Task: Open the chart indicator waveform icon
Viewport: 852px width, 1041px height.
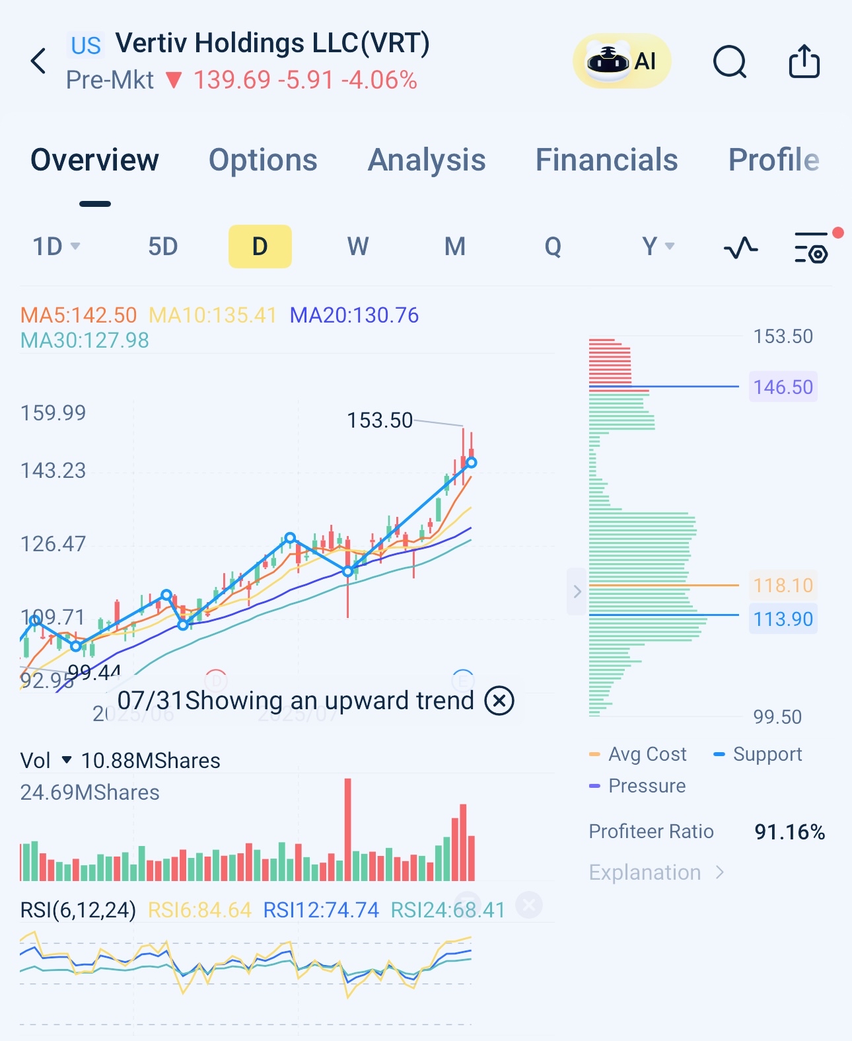Action: click(x=740, y=248)
